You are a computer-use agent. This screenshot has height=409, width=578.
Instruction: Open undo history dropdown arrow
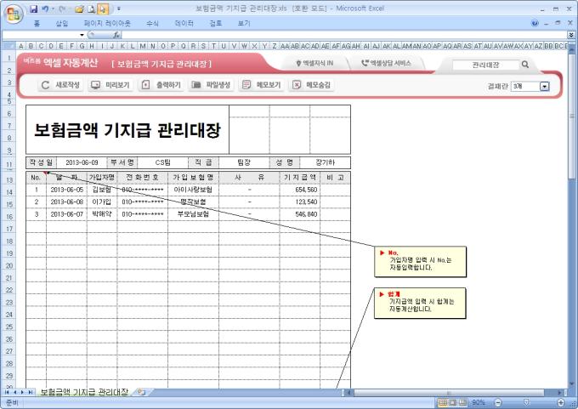[53, 9]
